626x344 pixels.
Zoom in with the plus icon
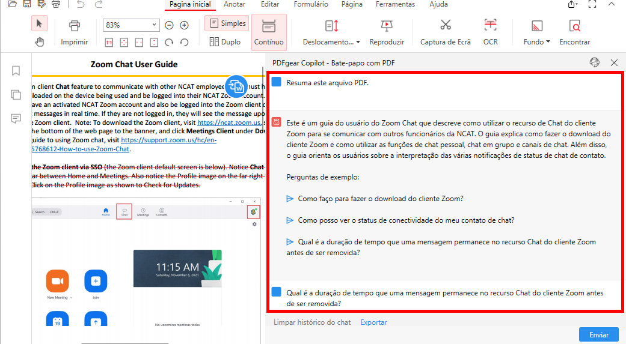[x=184, y=25]
